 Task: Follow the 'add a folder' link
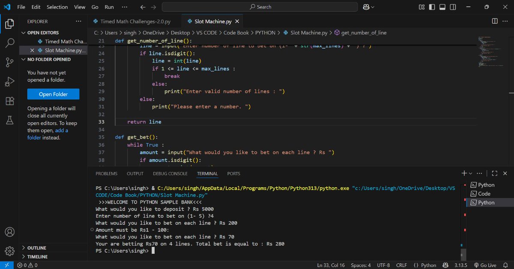[x=48, y=134]
